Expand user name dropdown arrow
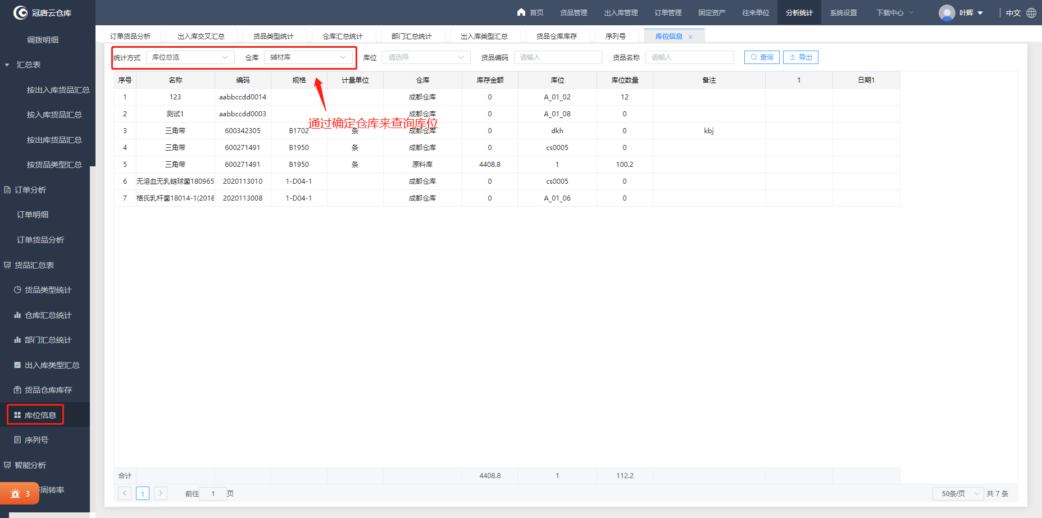 click(x=980, y=13)
